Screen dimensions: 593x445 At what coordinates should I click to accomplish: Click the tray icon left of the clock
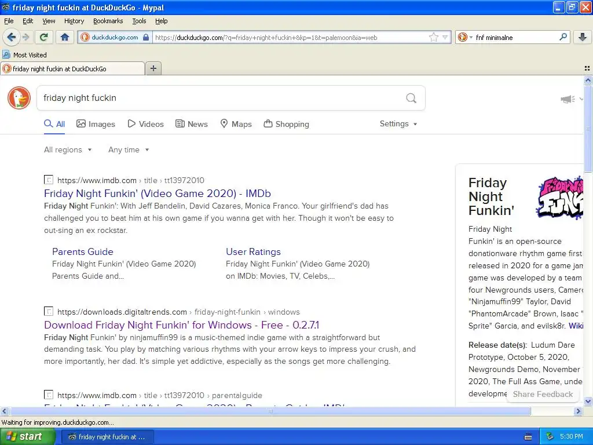(x=550, y=437)
